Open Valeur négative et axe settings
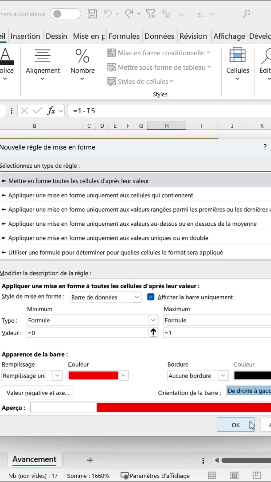The width and height of the screenshot is (271, 482). 38,393
